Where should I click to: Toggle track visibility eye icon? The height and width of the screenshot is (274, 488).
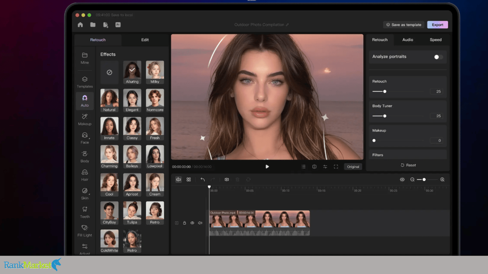[192, 223]
